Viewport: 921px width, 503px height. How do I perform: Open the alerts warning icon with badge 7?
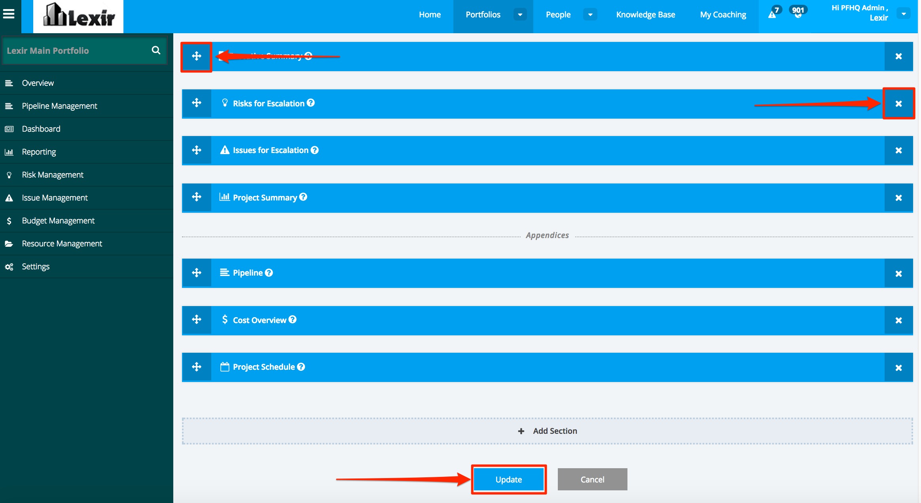point(772,14)
